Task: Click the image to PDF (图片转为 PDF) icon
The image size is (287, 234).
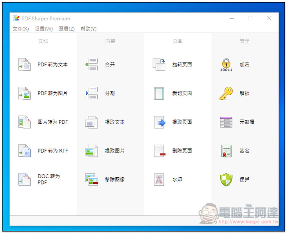Action: [x=24, y=122]
